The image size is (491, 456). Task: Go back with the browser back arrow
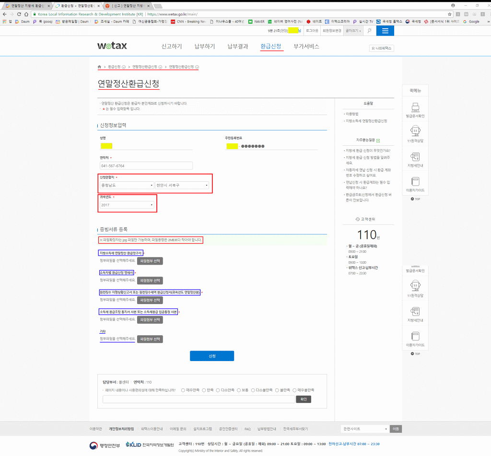coord(4,14)
